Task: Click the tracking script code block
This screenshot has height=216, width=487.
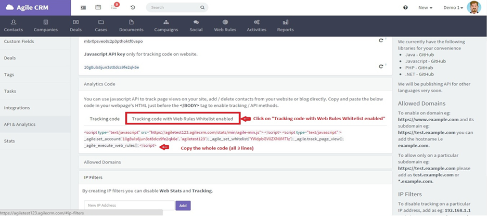Action: 214,138
